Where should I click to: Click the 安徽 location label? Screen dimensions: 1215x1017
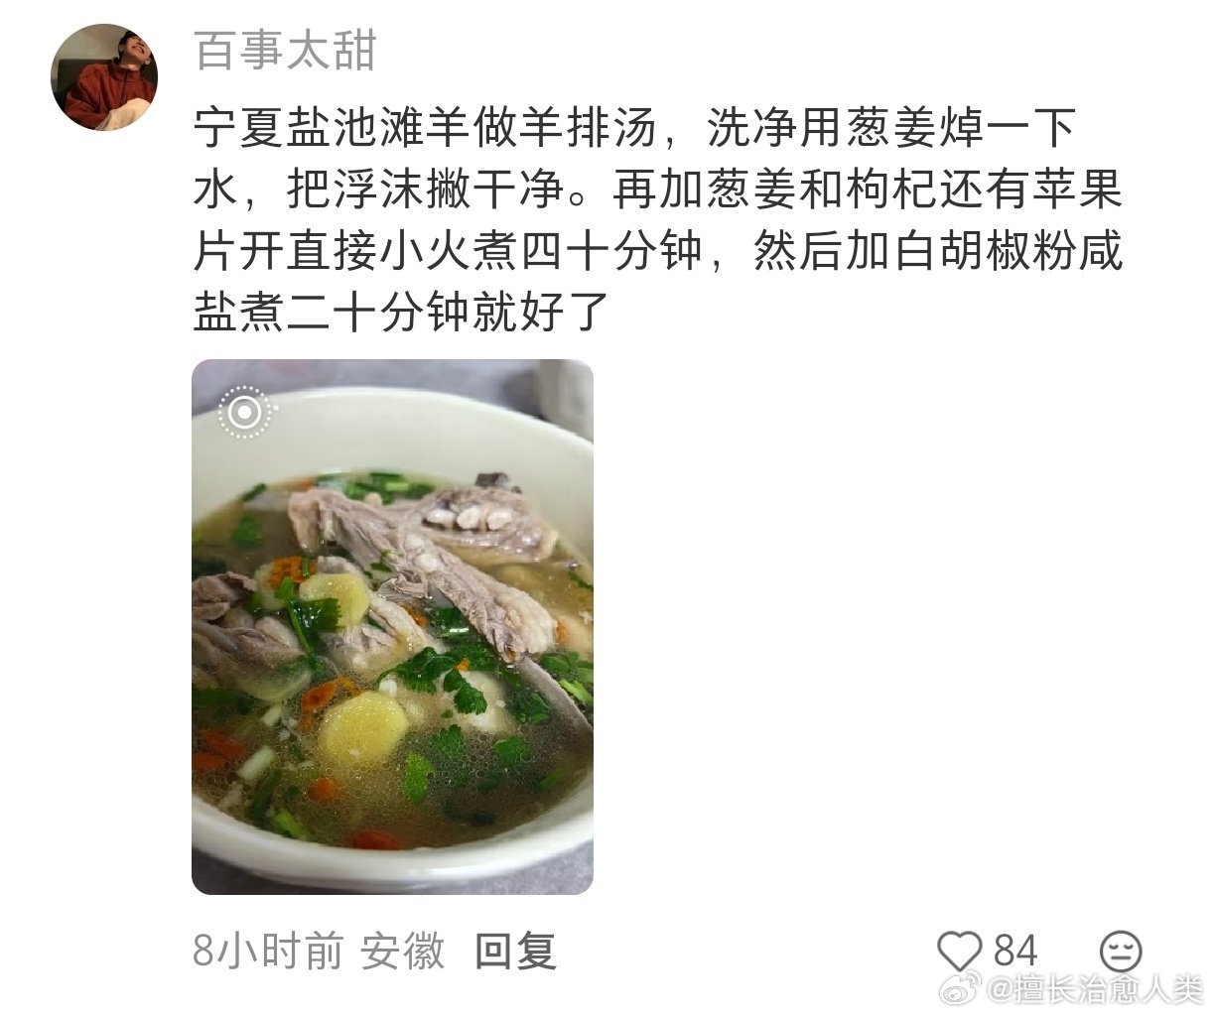point(402,951)
